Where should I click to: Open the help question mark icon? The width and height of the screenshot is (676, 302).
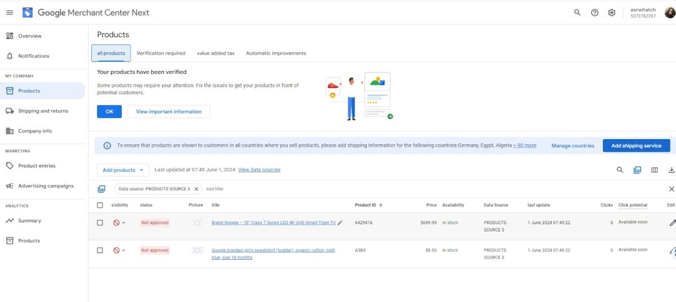tap(594, 12)
